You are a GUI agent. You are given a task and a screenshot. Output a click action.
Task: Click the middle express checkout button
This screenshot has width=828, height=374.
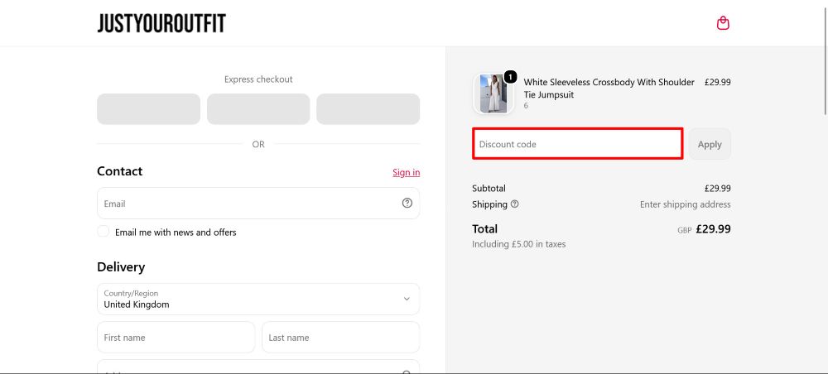tap(258, 109)
